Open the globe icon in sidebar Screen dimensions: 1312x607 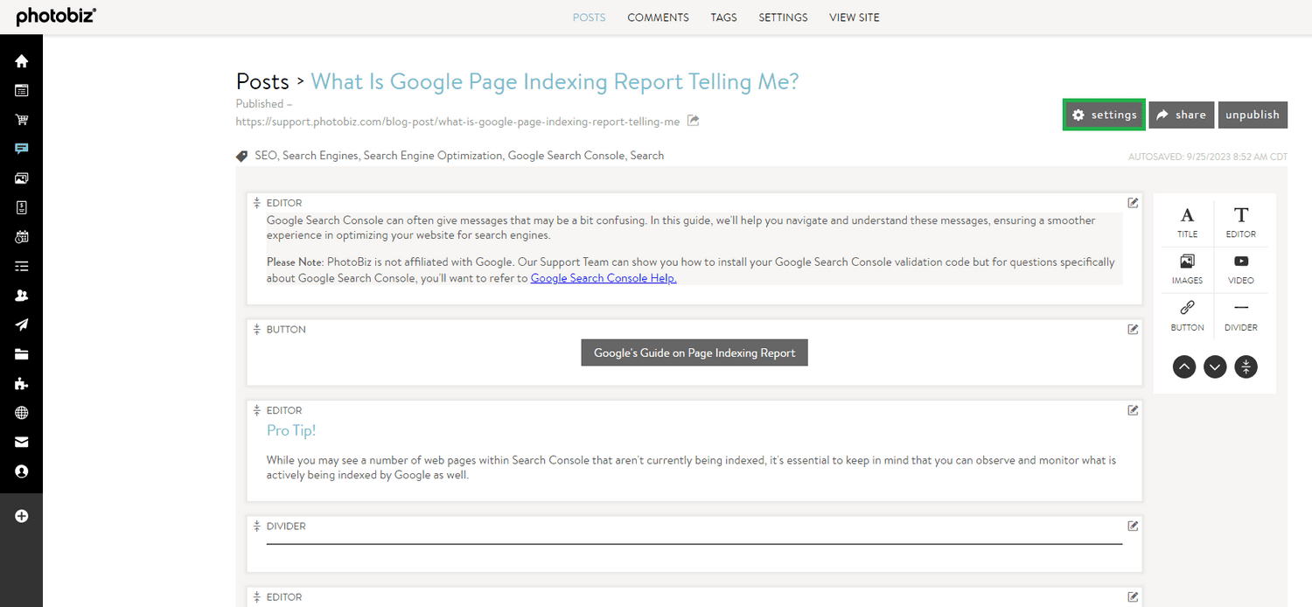(x=21, y=413)
